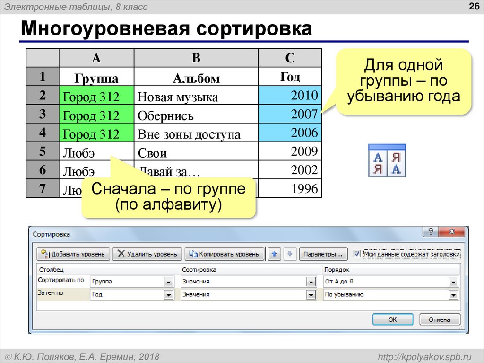Click the down arrow to move sort level

point(290,254)
